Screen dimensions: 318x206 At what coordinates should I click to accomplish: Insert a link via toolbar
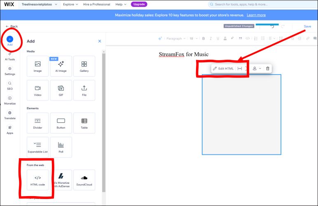tap(308, 38)
